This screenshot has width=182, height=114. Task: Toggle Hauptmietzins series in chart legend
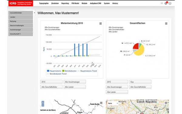54,71
